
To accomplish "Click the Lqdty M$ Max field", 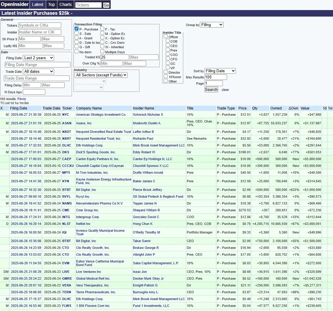I will [x=54, y=46].
